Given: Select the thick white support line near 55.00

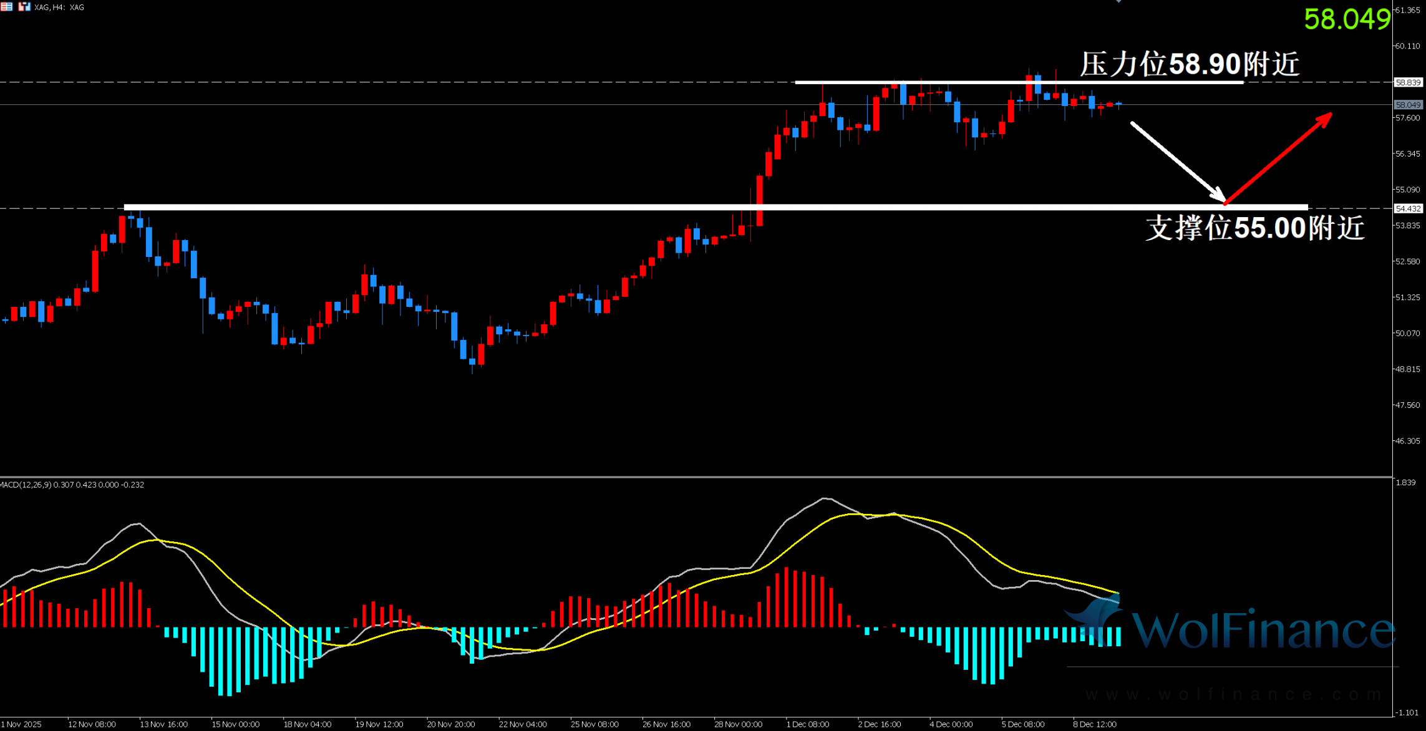Looking at the screenshot, I should tap(624, 207).
